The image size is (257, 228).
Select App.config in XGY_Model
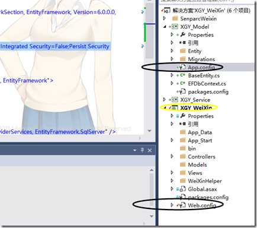(201, 67)
